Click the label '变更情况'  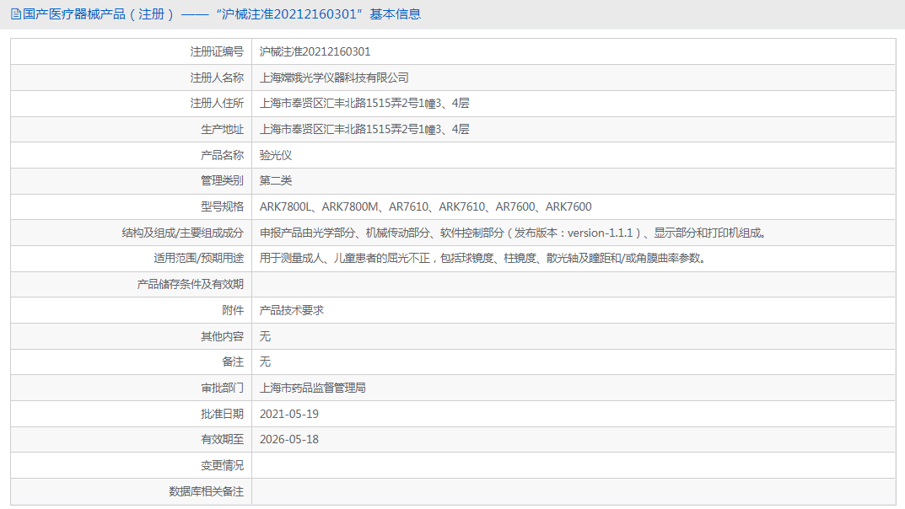pos(222,465)
